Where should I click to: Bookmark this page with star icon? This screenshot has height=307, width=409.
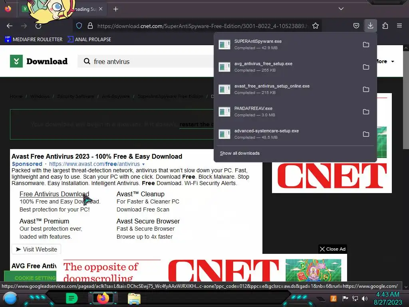pos(316,26)
